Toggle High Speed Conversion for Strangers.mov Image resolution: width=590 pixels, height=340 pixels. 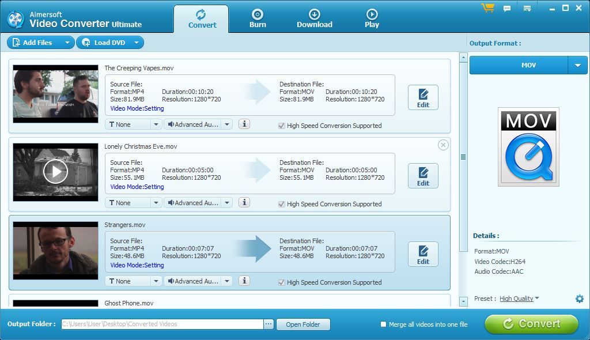pyautogui.click(x=282, y=282)
